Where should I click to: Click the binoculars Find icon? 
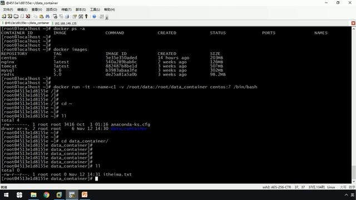tap(47, 16)
